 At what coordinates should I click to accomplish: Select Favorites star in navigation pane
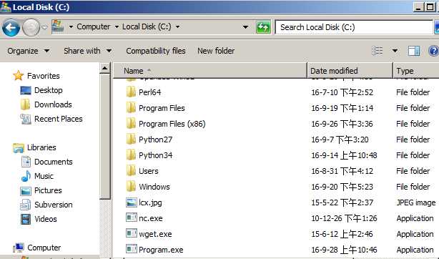(18, 76)
